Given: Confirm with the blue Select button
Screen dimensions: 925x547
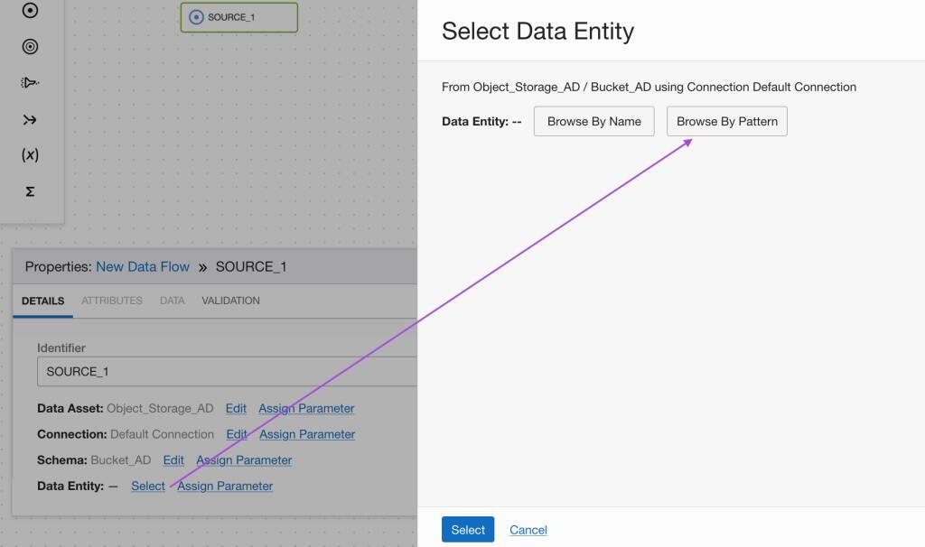Looking at the screenshot, I should click(467, 530).
